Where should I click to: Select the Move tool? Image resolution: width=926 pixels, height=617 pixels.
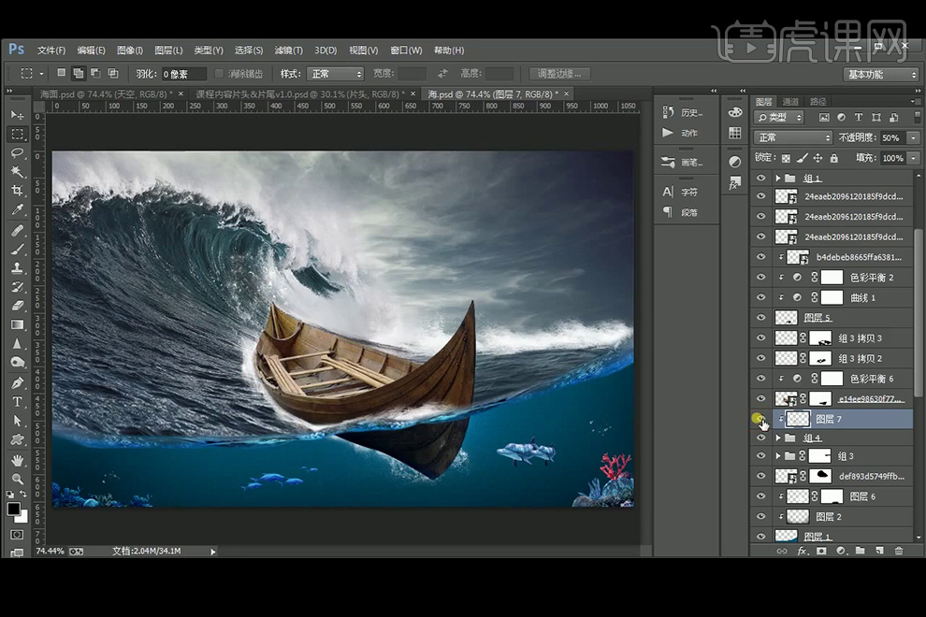[x=17, y=114]
